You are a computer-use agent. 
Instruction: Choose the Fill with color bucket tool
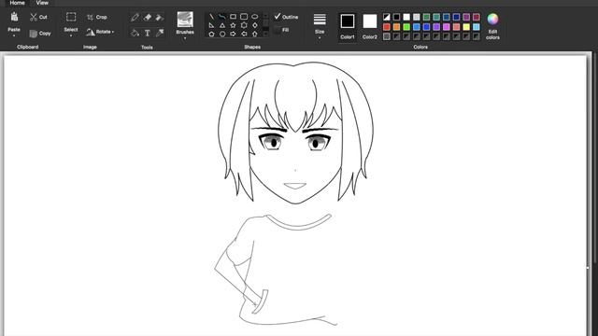point(135,34)
